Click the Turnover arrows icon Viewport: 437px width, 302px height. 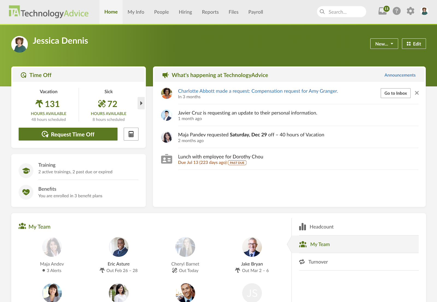(x=302, y=262)
